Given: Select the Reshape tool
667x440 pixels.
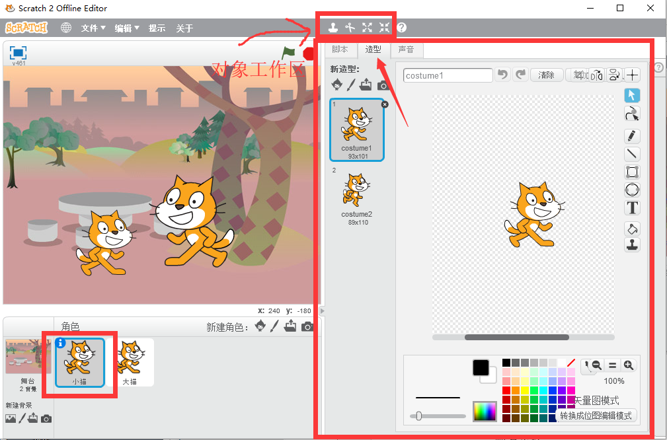Looking at the screenshot, I should 632,114.
